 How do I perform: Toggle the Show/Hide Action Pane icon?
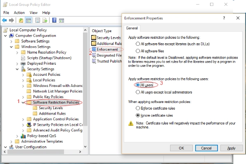(61, 20)
